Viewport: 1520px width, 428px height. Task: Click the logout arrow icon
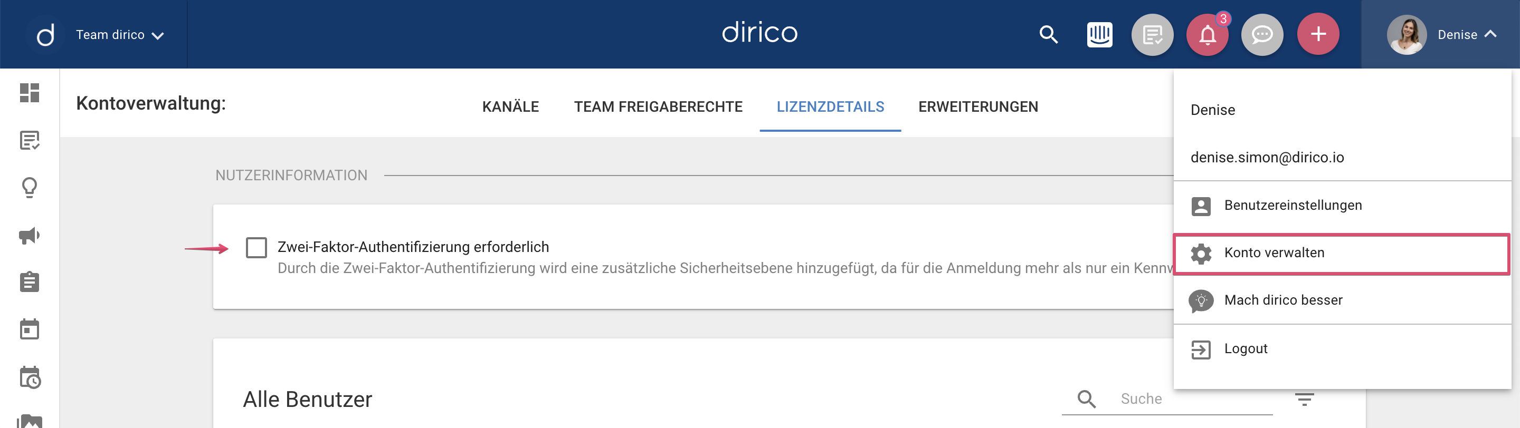pos(1201,349)
